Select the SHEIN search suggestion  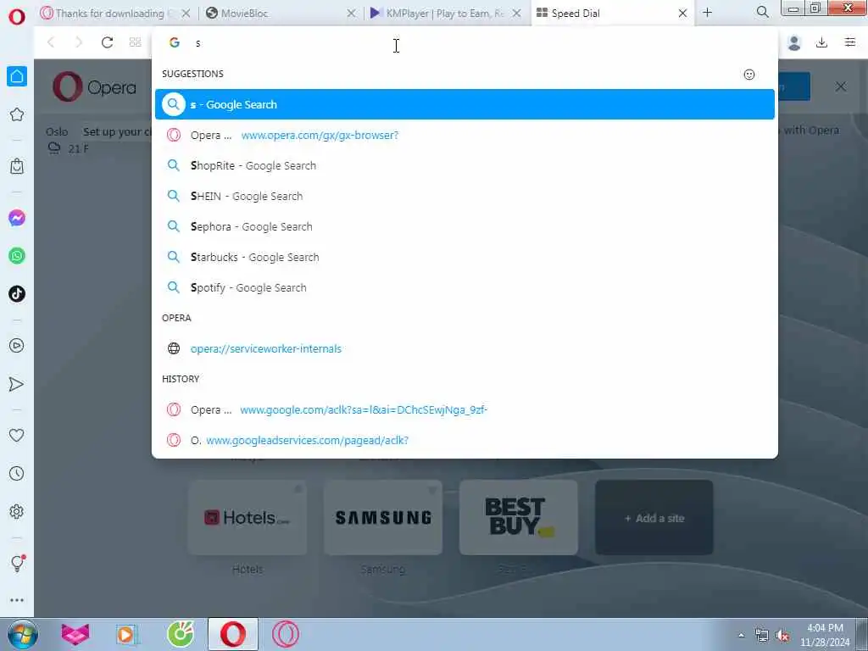tap(465, 196)
